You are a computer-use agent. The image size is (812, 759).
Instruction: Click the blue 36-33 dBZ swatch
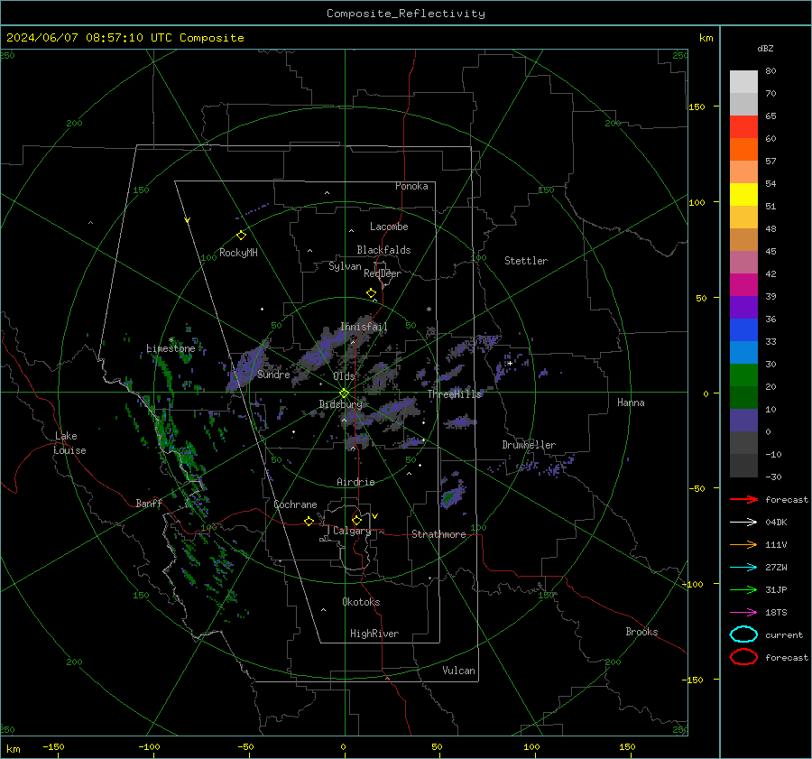tap(743, 330)
